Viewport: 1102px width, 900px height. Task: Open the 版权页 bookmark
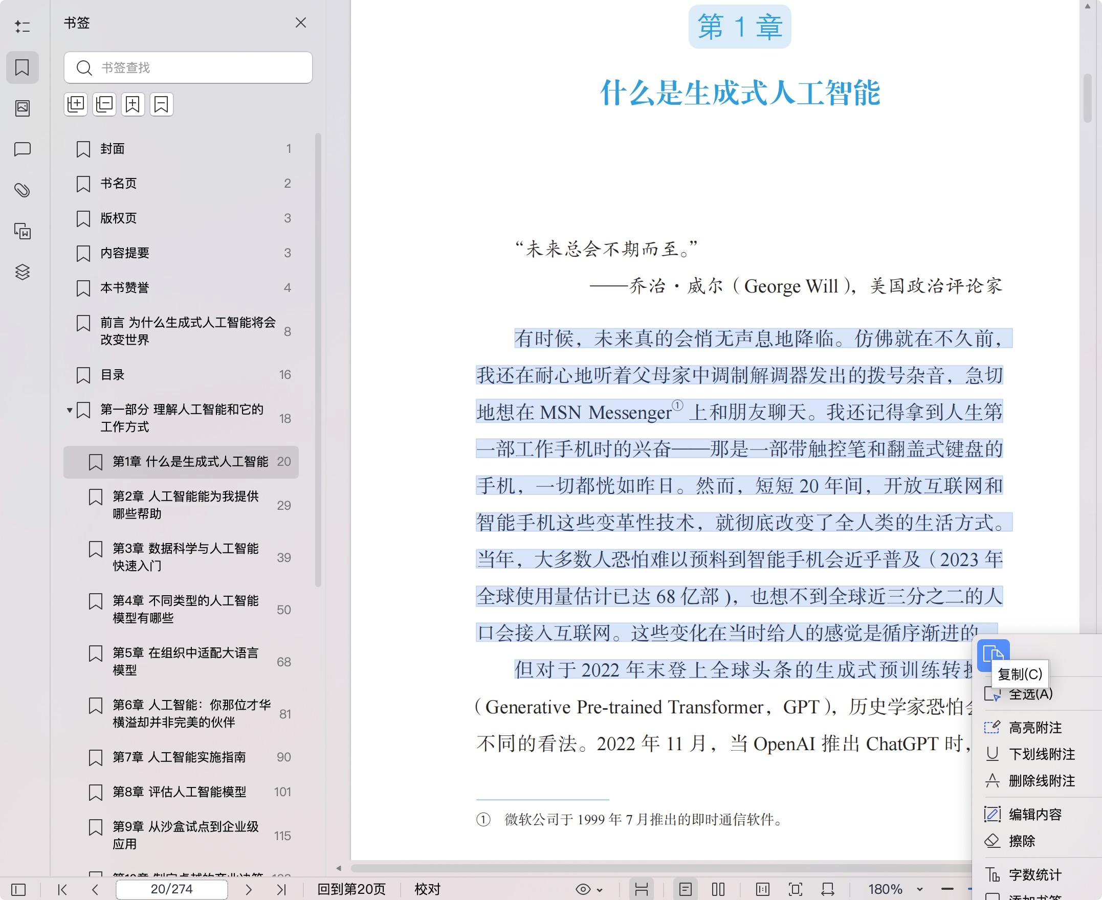tap(181, 218)
